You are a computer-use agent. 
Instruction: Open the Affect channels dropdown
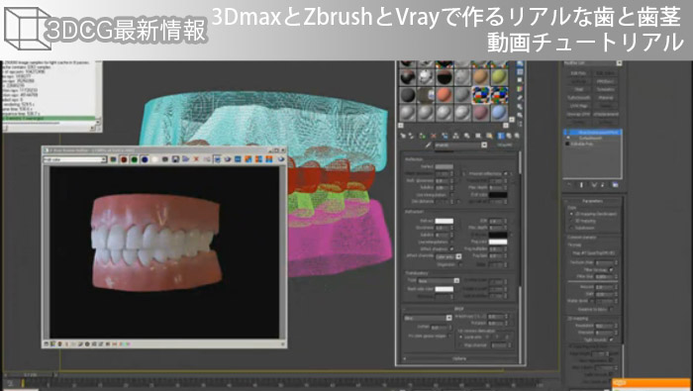448,256
